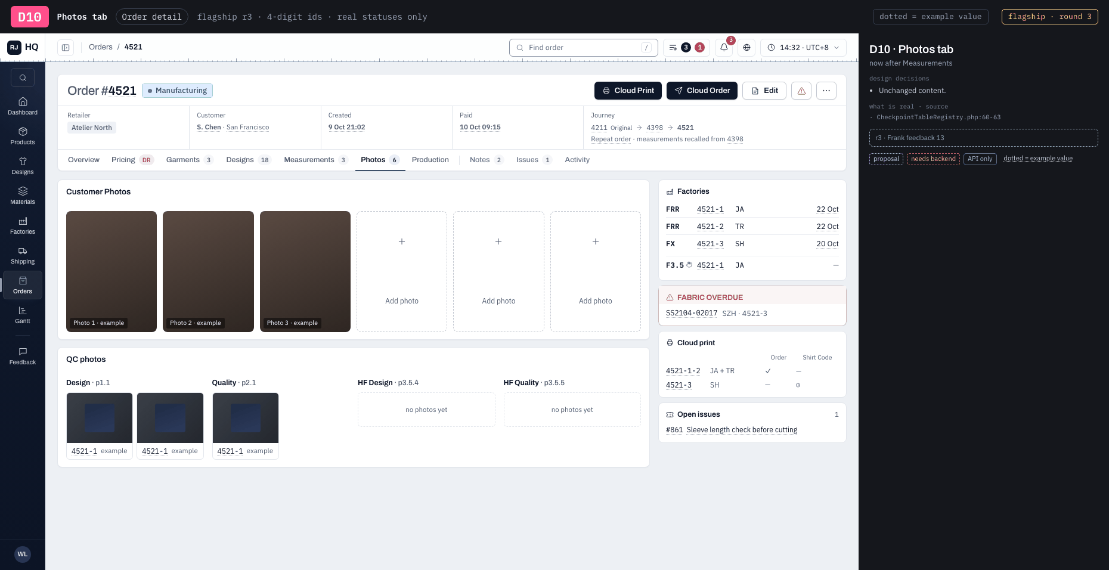Open the WL user avatar
This screenshot has width=1109, height=570.
point(23,554)
